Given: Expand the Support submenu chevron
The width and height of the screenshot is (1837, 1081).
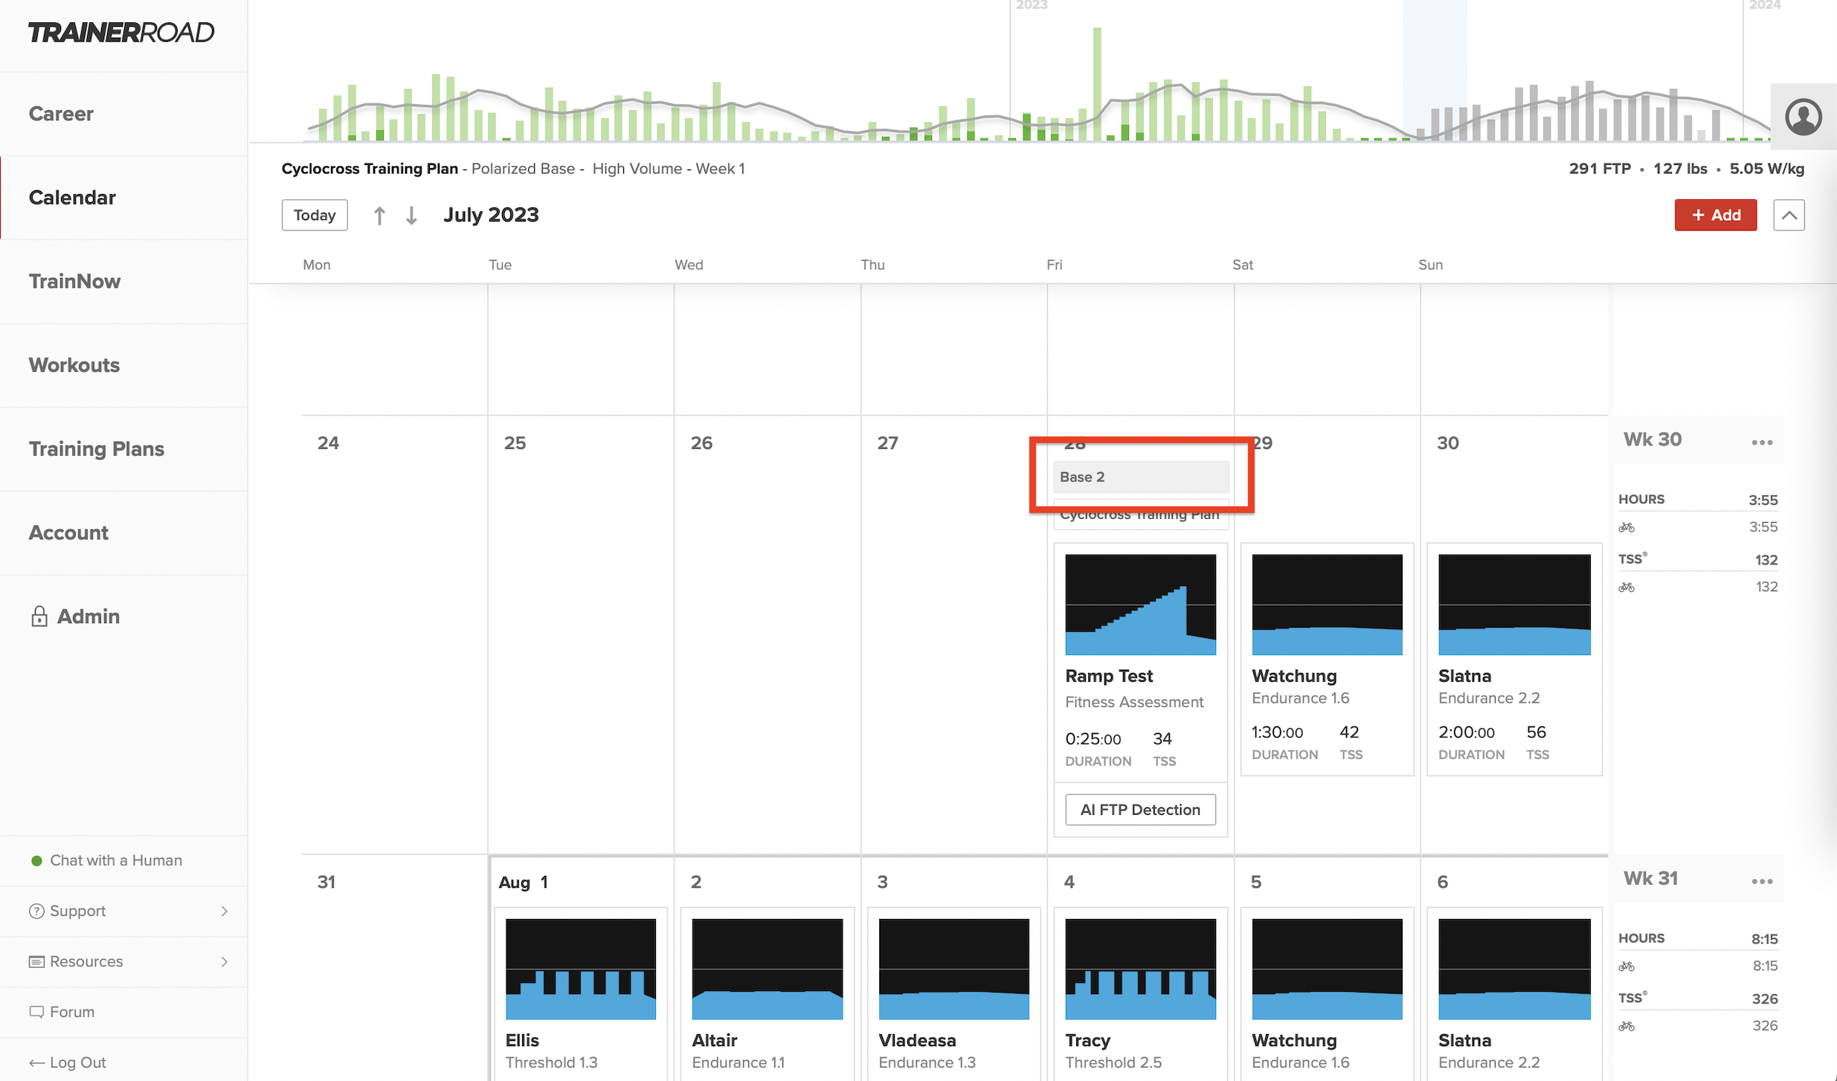Looking at the screenshot, I should click(224, 911).
